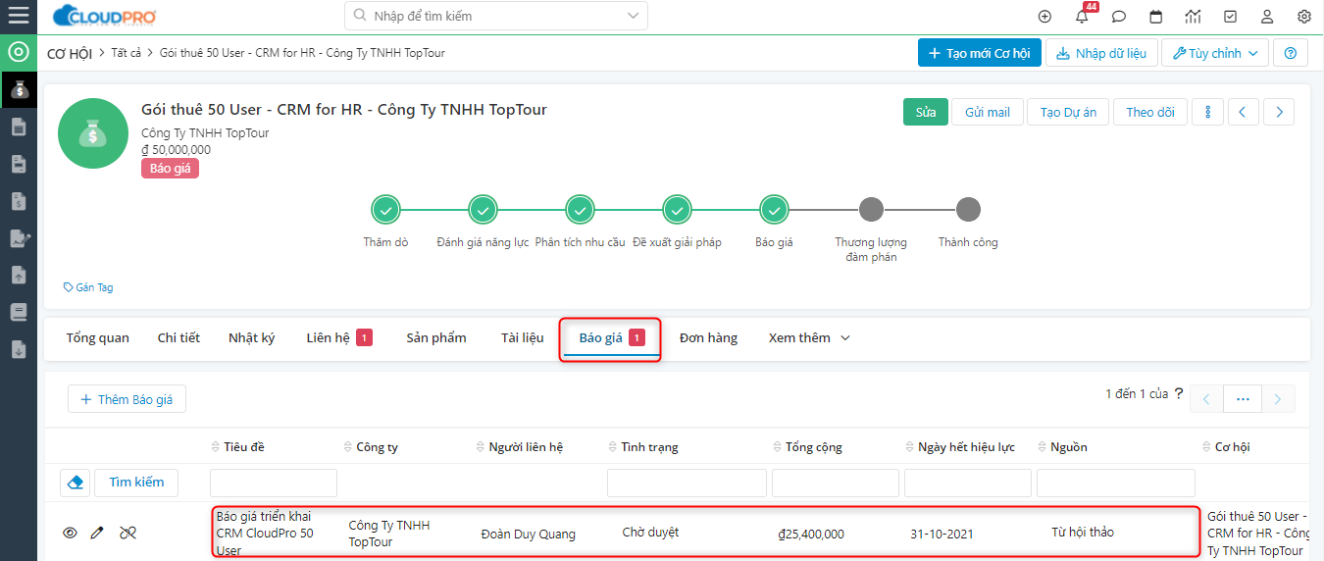Click the document list sidebar icon
The image size is (1324, 561).
(x=19, y=164)
